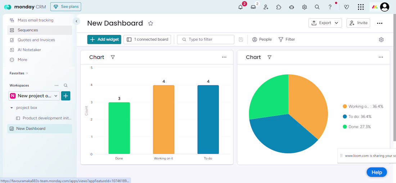Open filter icon on bar chart widget
Viewport: 396px width, 183px height.
[113, 57]
